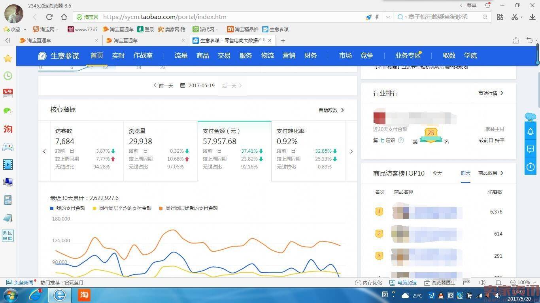Open 竞争 in the navigation bar
Viewport: 540px width, 303px height.
click(366, 56)
